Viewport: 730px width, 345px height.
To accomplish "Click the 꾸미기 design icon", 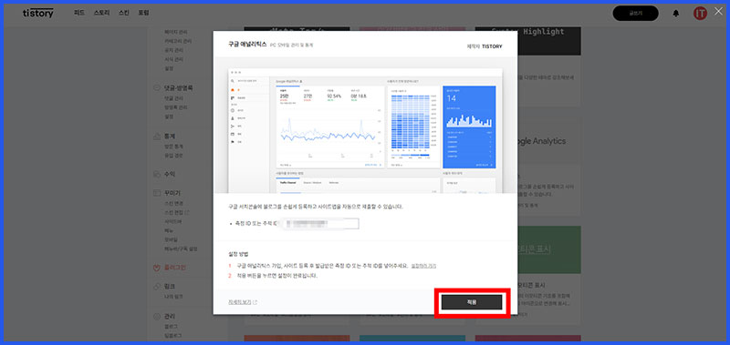I will click(157, 193).
